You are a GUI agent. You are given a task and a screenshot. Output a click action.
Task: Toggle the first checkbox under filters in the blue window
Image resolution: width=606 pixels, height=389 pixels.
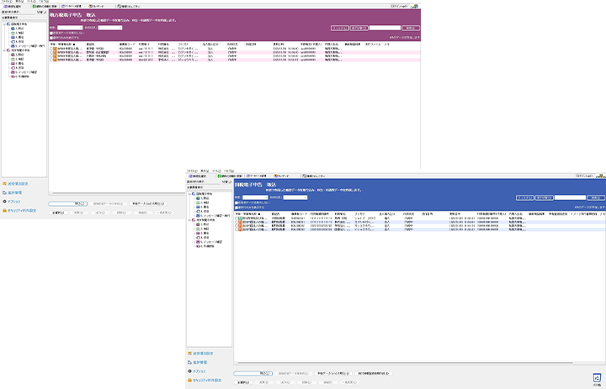click(237, 202)
